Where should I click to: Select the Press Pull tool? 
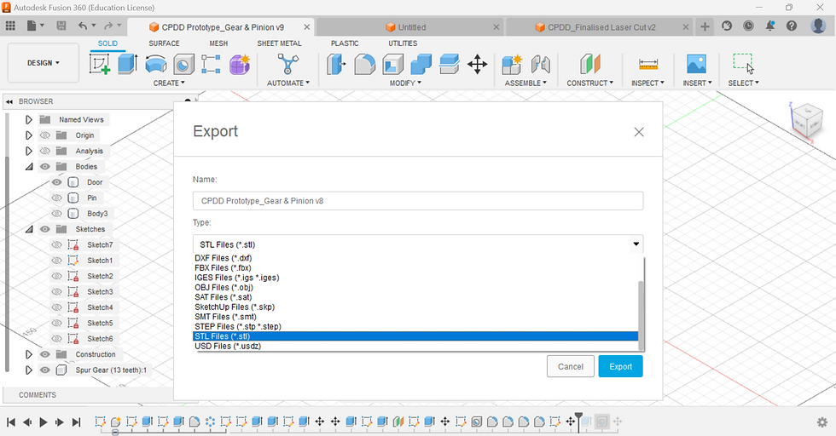click(336, 65)
